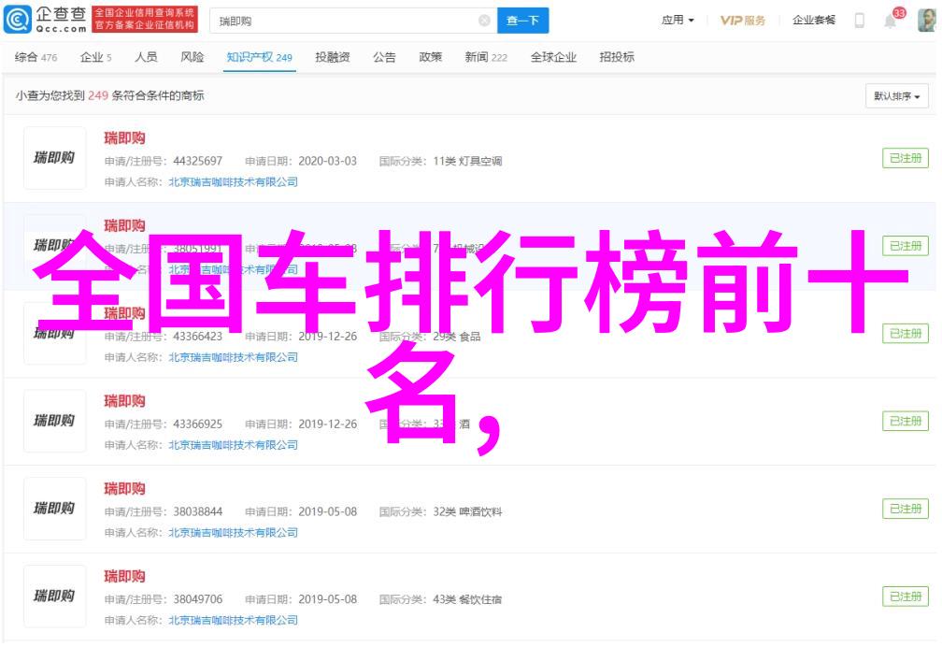Open the 企业套餐 link

click(813, 21)
